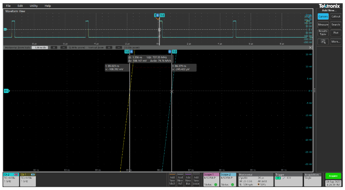Open the Trigger settings badge
345x190 pixels.
288,179
